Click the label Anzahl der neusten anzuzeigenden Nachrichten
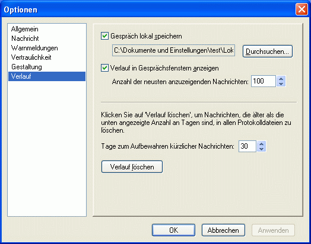 tap(180, 82)
